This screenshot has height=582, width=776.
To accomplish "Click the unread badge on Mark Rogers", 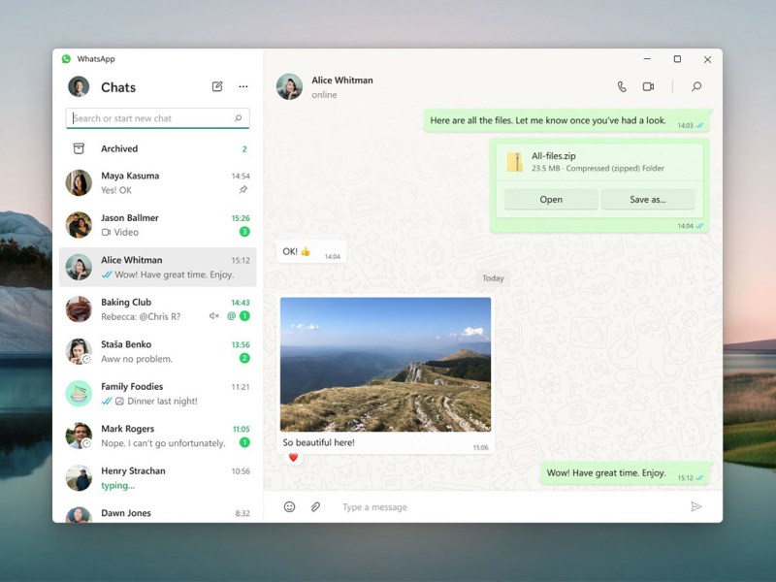I will tap(244, 442).
